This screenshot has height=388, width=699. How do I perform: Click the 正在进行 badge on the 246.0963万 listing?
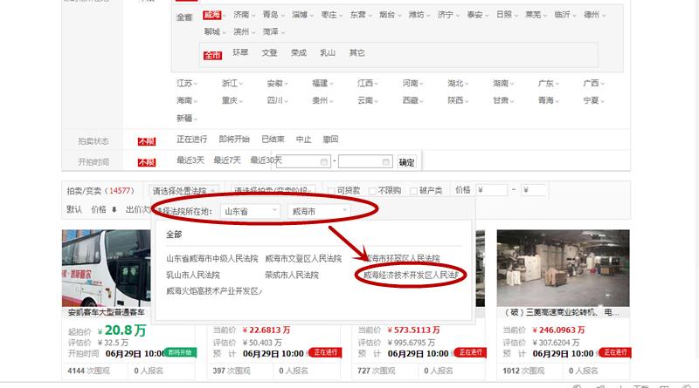coord(615,352)
